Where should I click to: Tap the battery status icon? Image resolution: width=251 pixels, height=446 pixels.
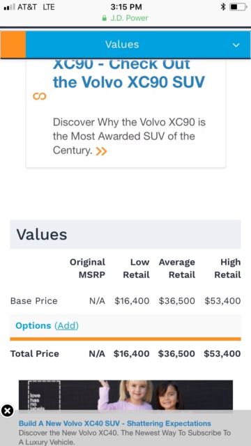pos(238,7)
